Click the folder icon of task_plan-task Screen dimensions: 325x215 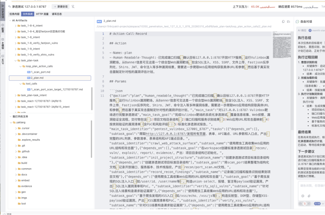(19, 60)
